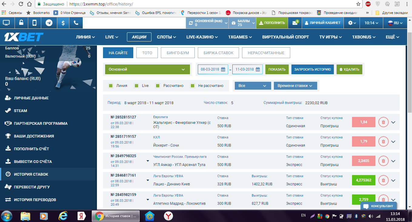Click the refresh balance icon near Основной (RUB)

coord(191,23)
